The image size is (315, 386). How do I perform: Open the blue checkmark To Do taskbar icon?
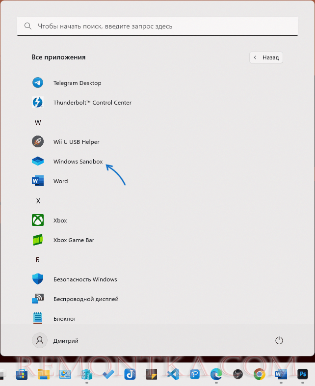tap(108, 374)
